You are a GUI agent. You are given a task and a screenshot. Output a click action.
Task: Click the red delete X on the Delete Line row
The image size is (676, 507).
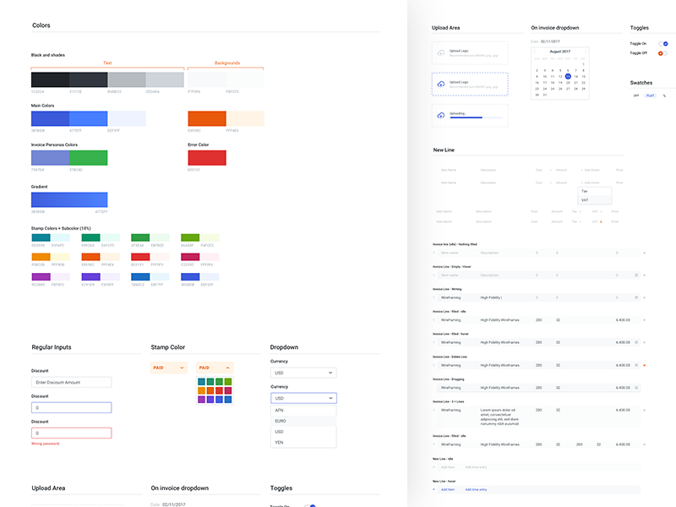point(645,365)
